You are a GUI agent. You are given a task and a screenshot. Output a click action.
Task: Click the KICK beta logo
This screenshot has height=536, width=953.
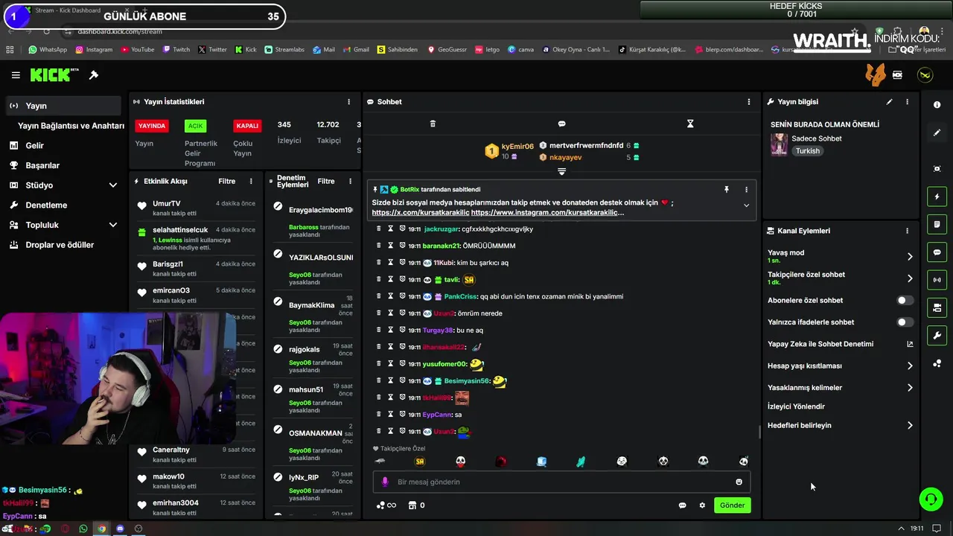[54, 75]
